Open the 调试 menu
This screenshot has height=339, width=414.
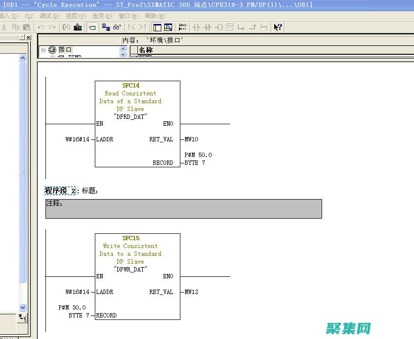click(x=48, y=16)
